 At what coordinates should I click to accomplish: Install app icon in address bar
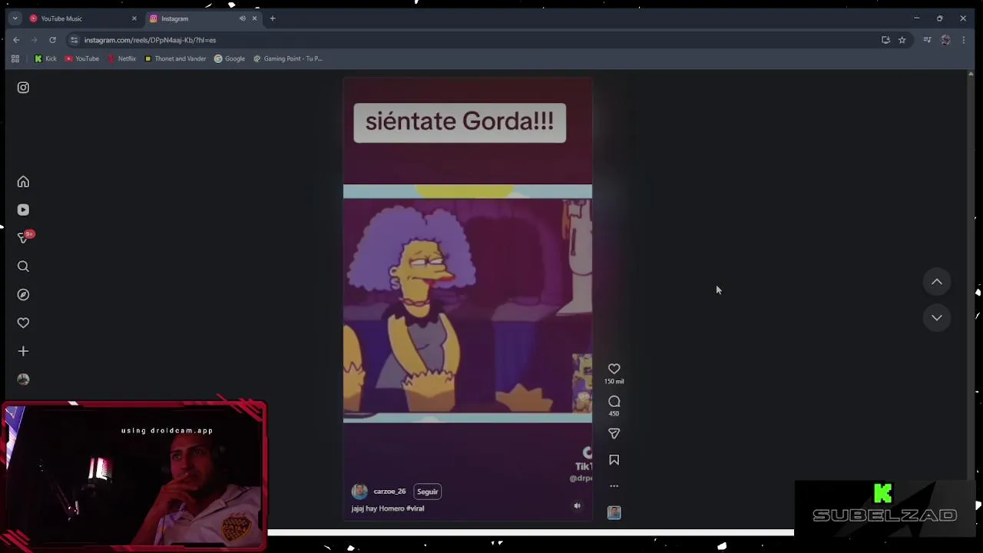885,40
